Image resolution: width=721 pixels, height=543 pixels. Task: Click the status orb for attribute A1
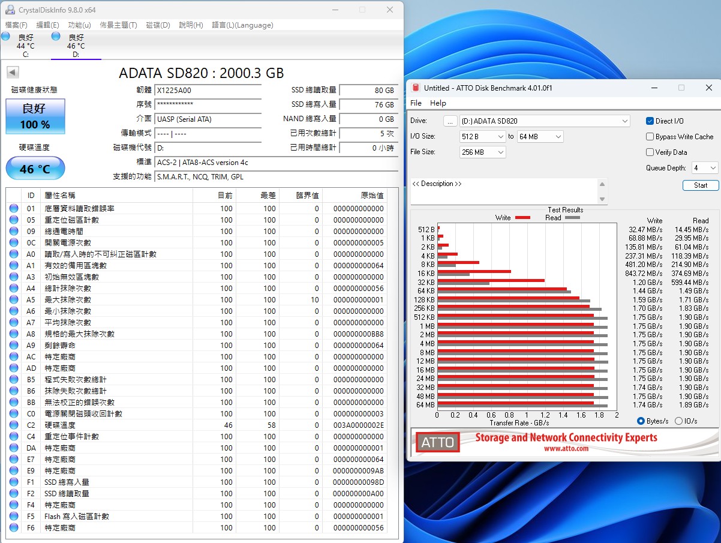13,265
